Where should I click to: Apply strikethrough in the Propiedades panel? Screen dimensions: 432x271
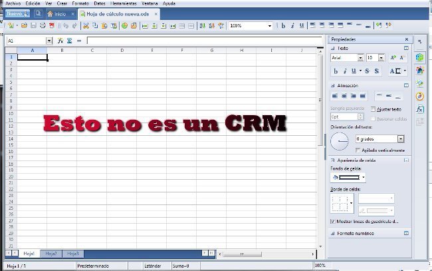tap(368, 71)
